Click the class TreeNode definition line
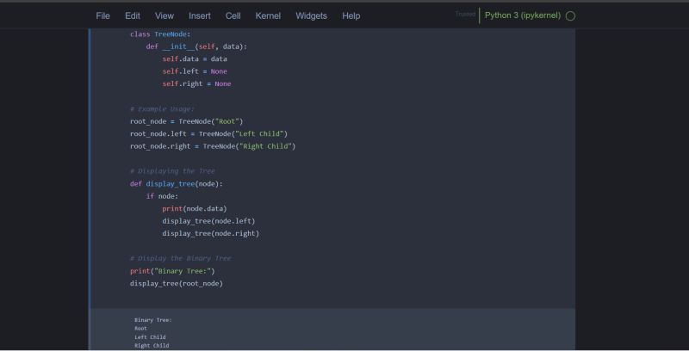The image size is (689, 351). tap(160, 34)
